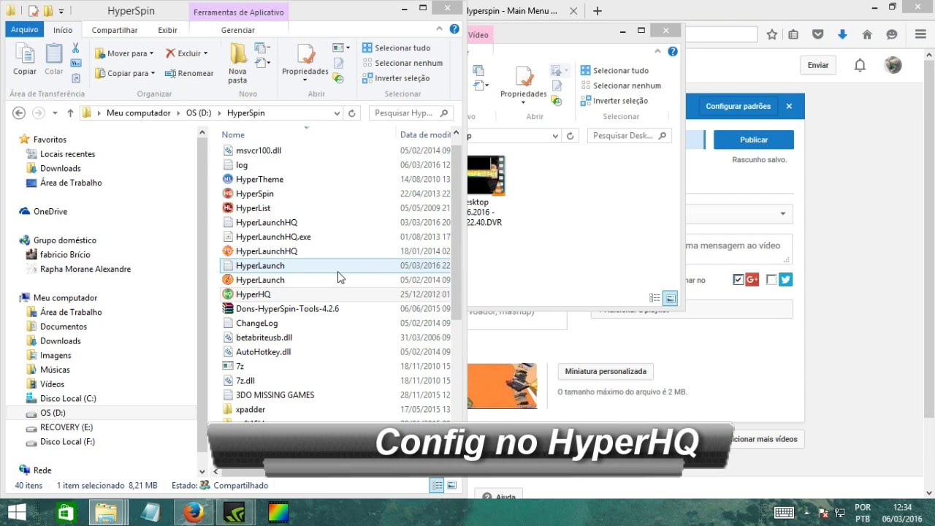Switch to the Compartilhar ribbon tab

click(115, 30)
